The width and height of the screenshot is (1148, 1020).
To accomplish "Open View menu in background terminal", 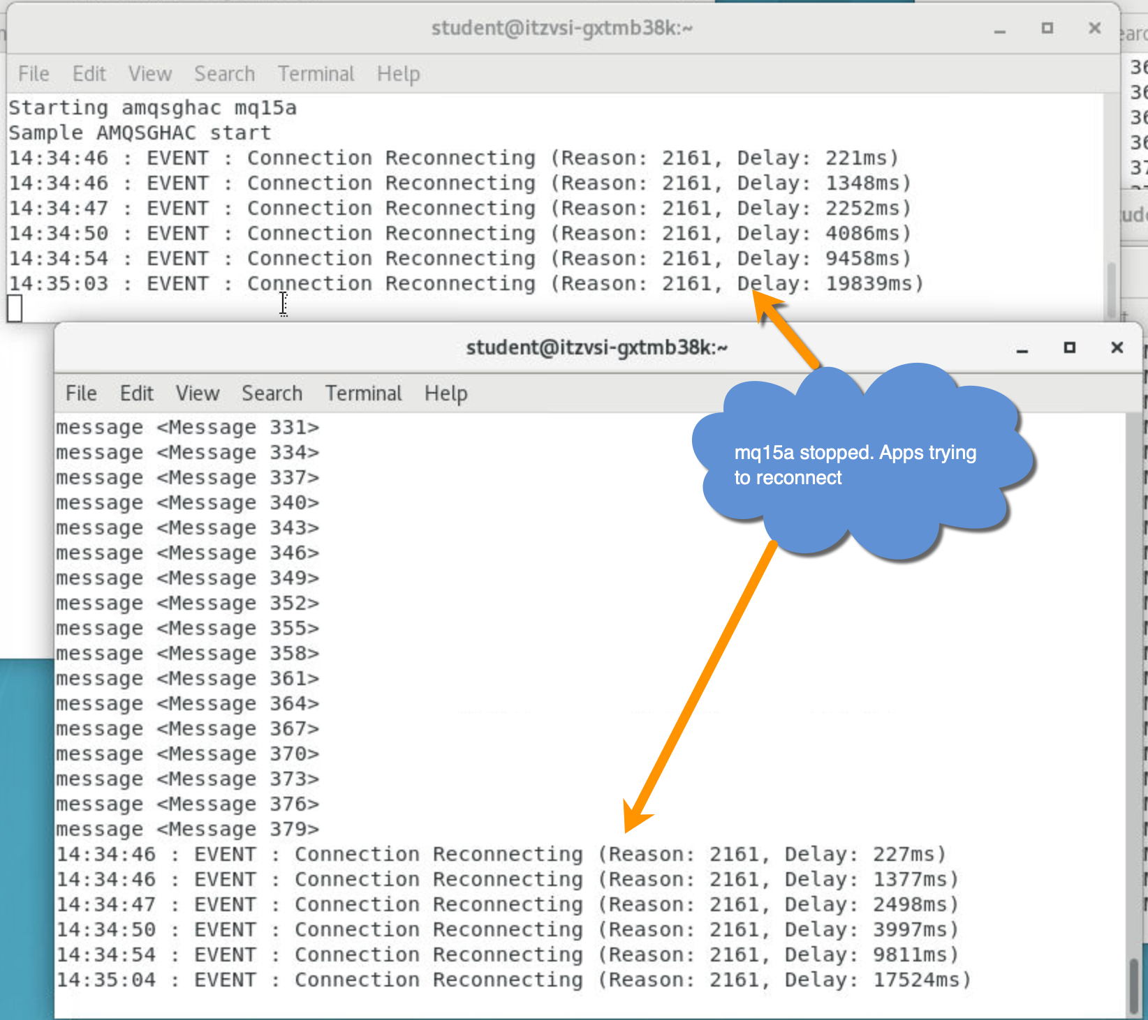I will click(x=150, y=74).
